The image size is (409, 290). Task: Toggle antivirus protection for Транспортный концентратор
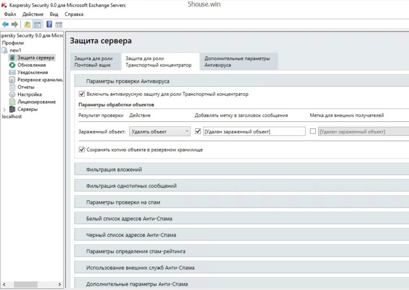81,94
